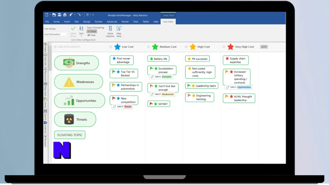This screenshot has width=329, height=185.
Task: Switch to the Insert ribbon tab
Action: tap(67, 22)
